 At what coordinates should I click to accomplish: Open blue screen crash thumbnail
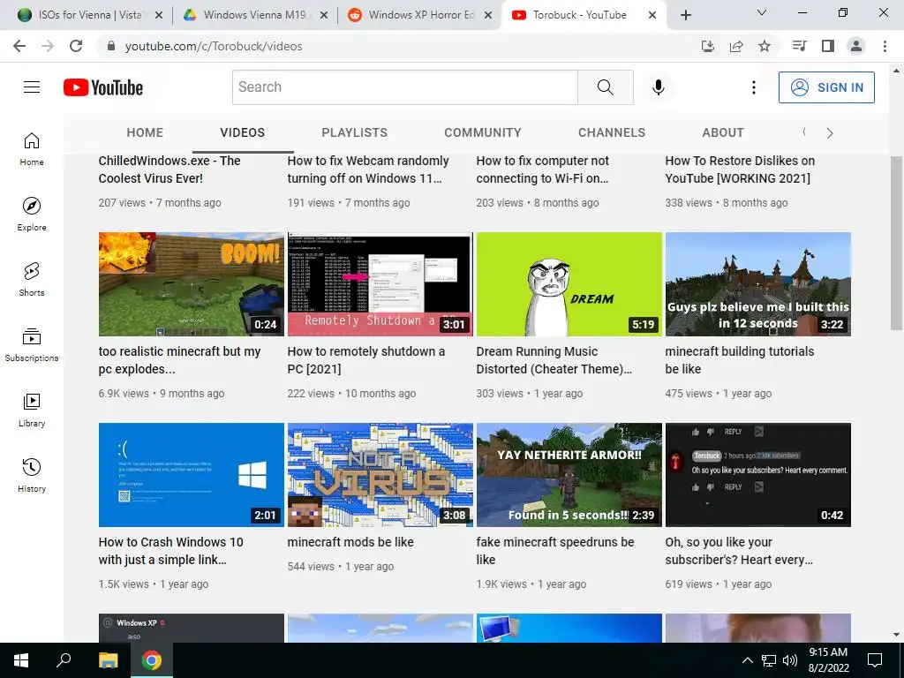point(192,475)
